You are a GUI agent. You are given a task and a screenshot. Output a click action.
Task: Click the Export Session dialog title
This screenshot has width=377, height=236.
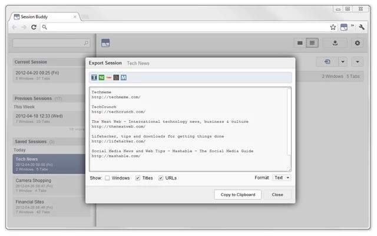pyautogui.click(x=105, y=63)
